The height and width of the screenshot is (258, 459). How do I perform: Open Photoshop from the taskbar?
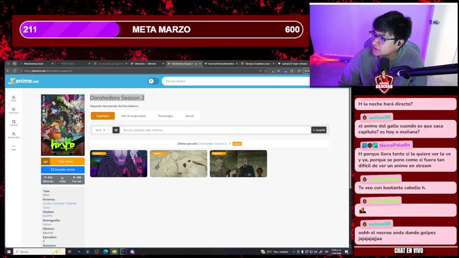point(79,252)
